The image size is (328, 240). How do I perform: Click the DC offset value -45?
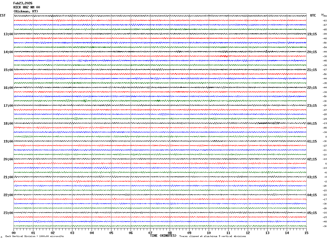tap(324, 61)
